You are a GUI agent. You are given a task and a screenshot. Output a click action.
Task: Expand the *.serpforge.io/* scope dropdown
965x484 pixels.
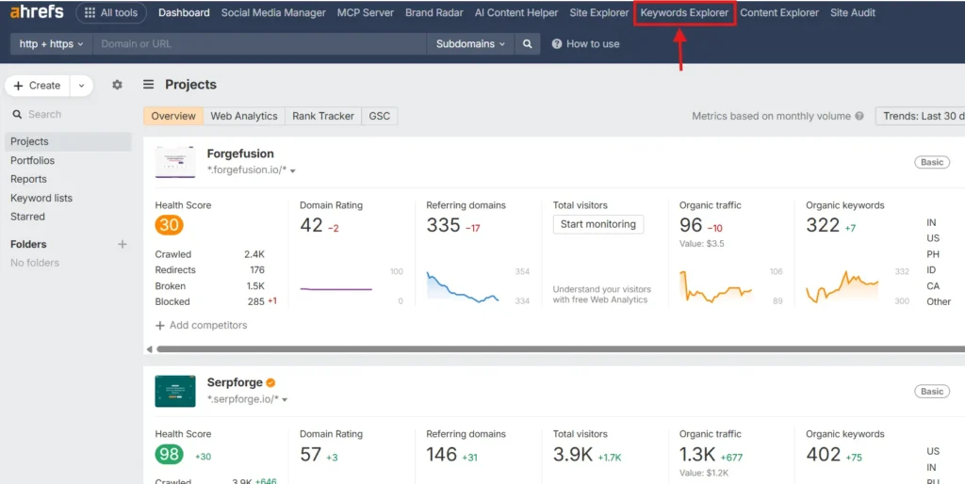tap(248, 399)
